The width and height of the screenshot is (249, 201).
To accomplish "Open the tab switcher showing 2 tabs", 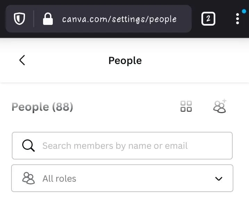I will pos(208,19).
